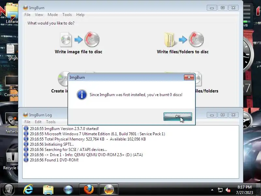Screen dimensions: 261x196
Task: Select log line 'Drive 1 - Info: QEMU'
Action: 86,155
